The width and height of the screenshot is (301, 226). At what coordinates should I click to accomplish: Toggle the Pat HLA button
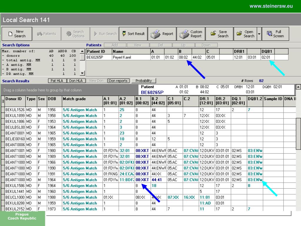pyautogui.click(x=57, y=81)
